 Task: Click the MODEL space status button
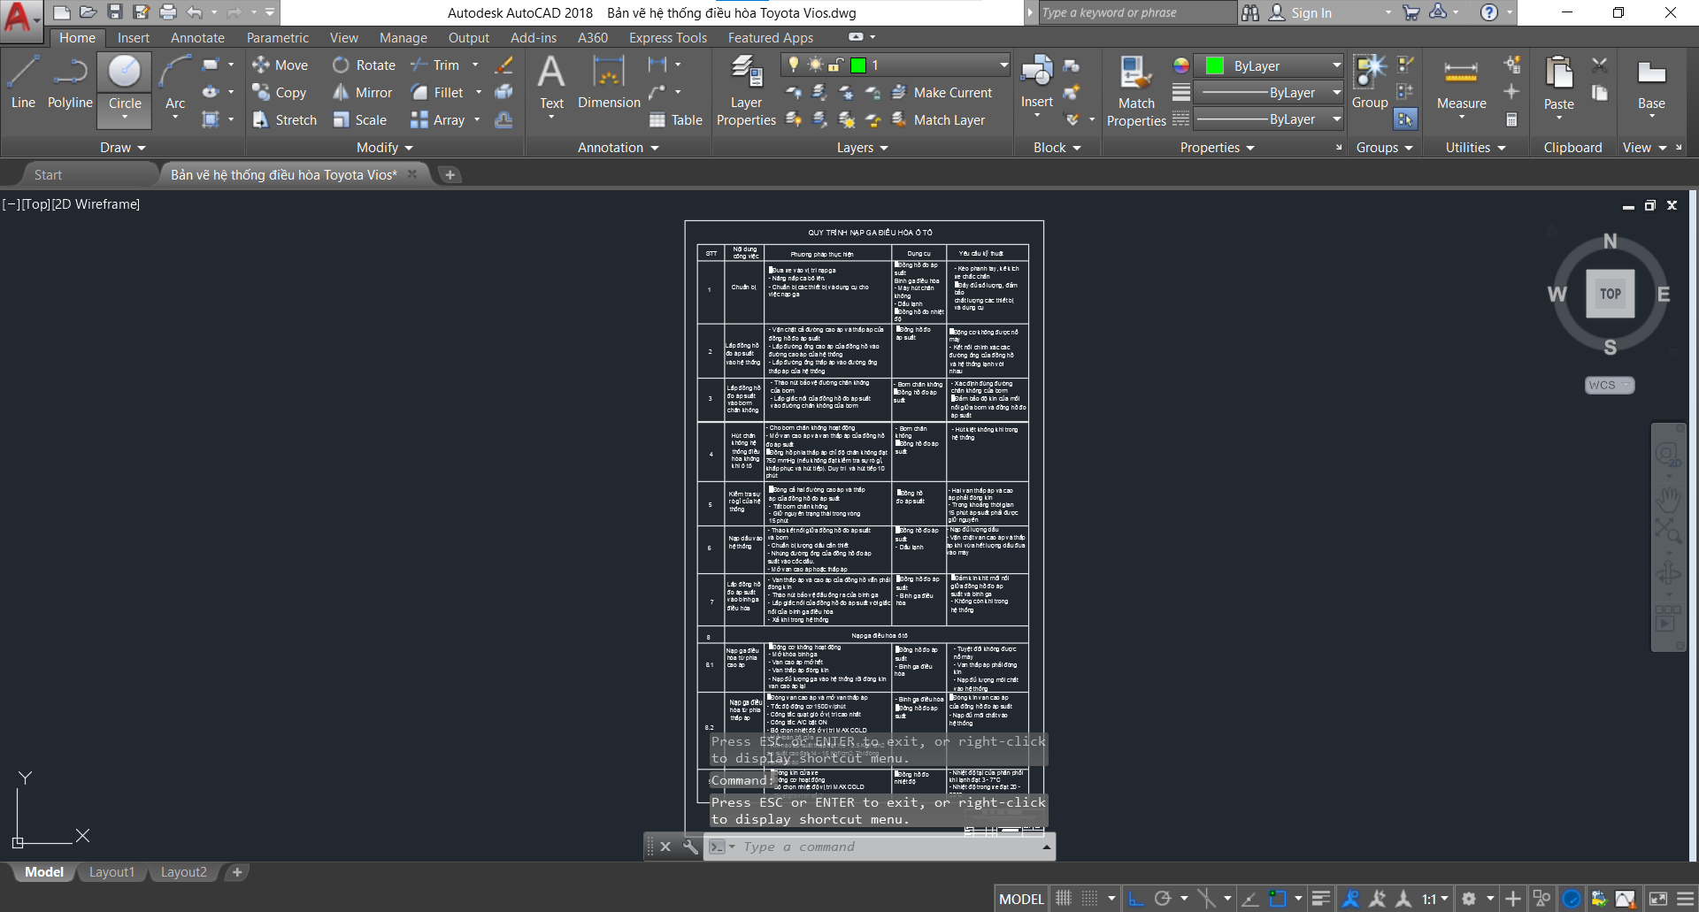click(x=1021, y=899)
